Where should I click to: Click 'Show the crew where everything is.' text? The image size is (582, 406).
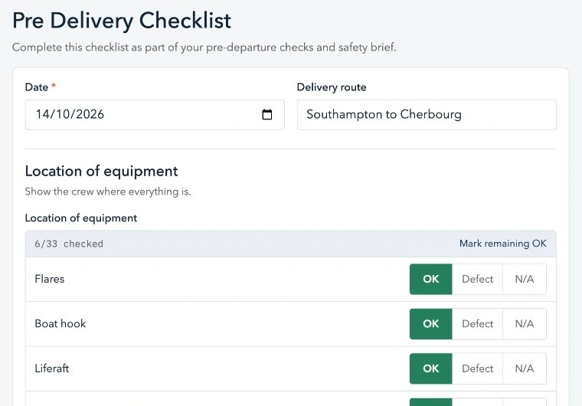pos(108,192)
